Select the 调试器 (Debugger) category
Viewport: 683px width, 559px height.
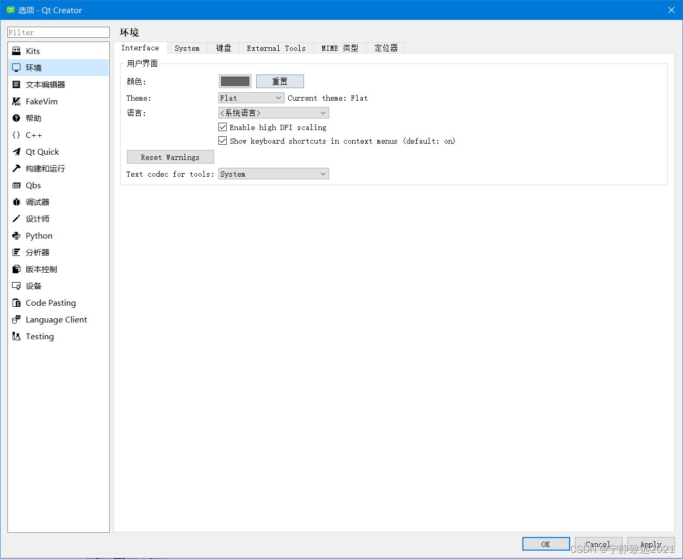coord(37,202)
